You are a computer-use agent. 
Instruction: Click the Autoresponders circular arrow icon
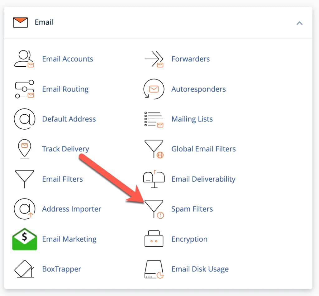tap(153, 89)
